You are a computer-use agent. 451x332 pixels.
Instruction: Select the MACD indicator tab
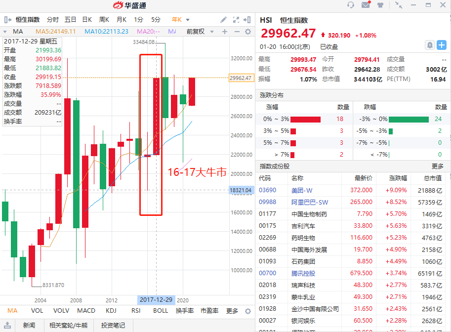[x=86, y=311]
